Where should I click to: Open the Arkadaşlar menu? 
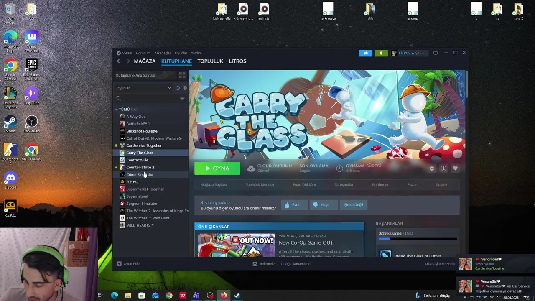click(163, 53)
